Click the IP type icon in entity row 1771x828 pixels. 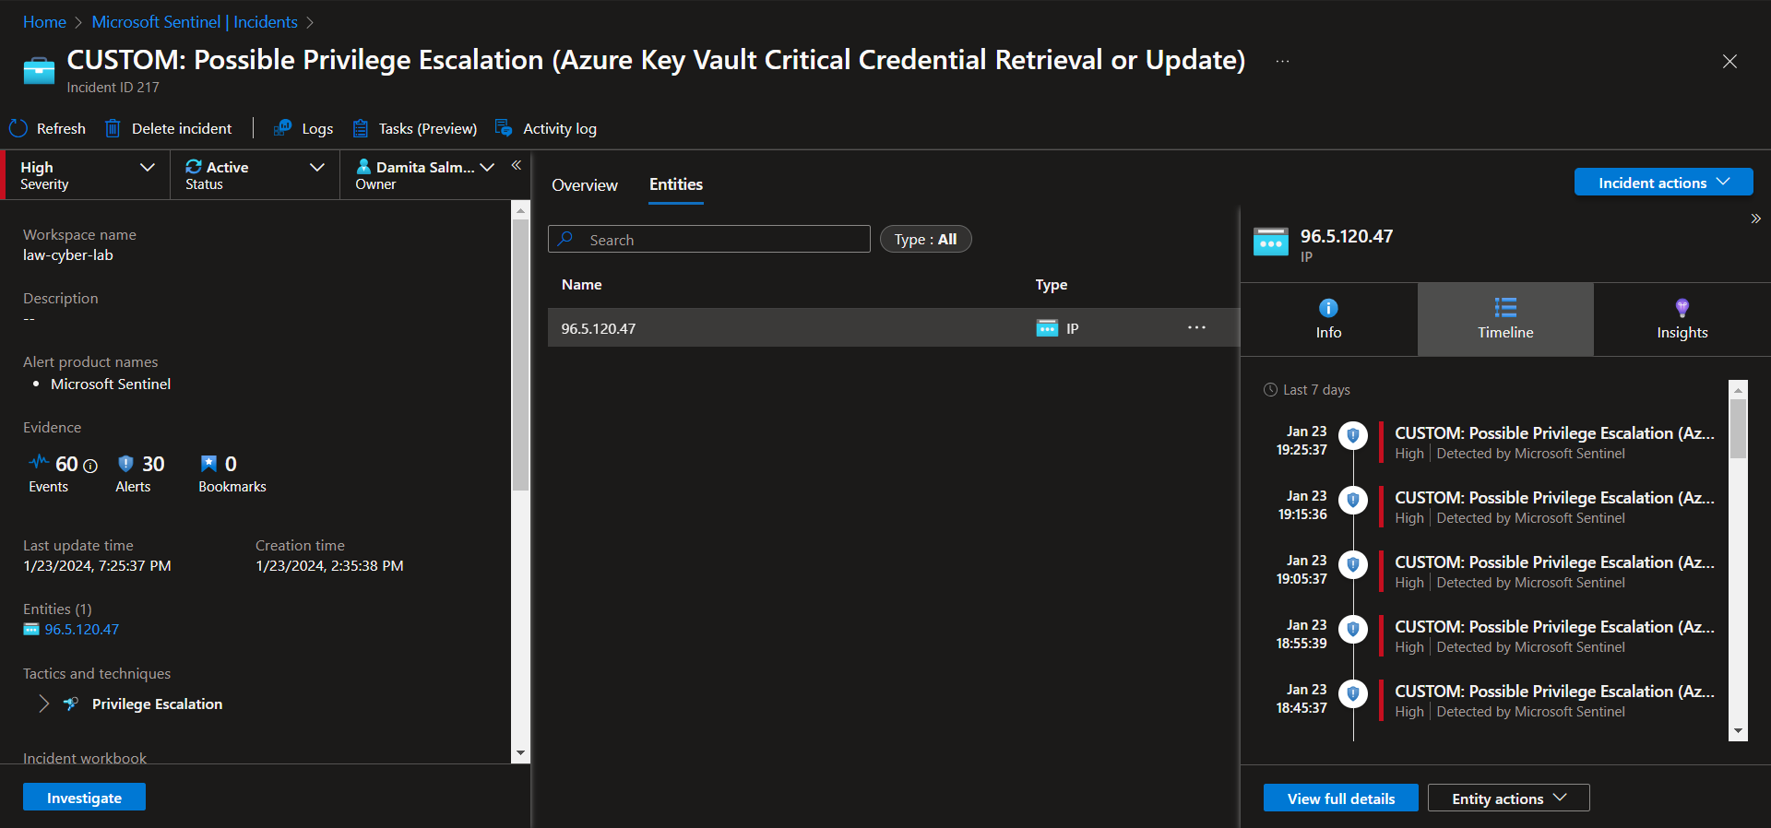[1047, 328]
